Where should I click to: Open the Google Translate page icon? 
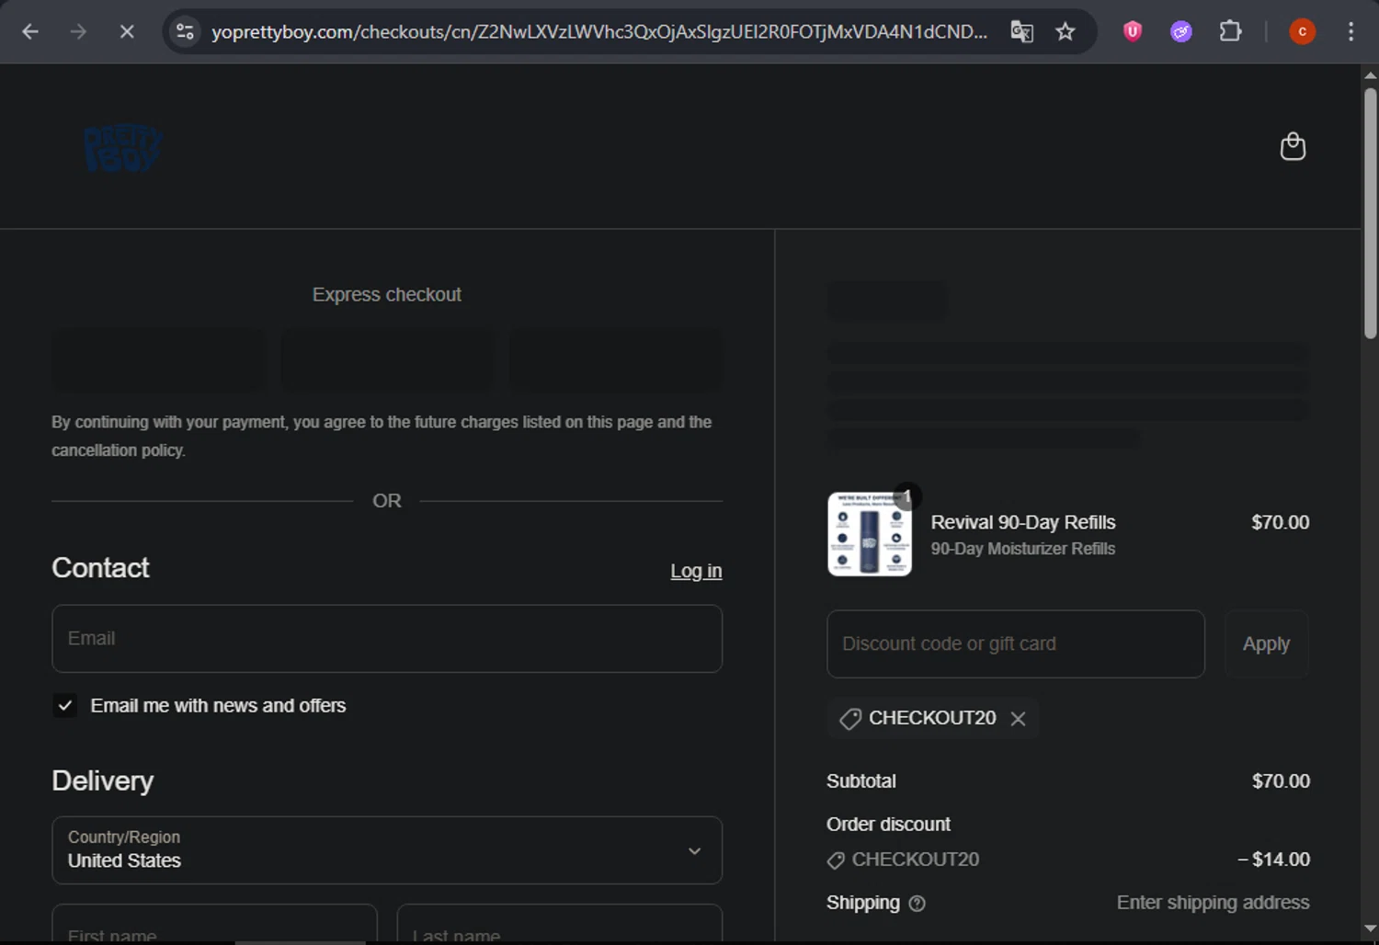(x=1021, y=32)
